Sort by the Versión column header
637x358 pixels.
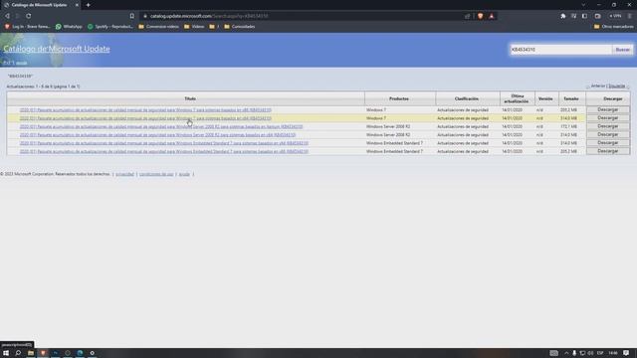(x=545, y=98)
